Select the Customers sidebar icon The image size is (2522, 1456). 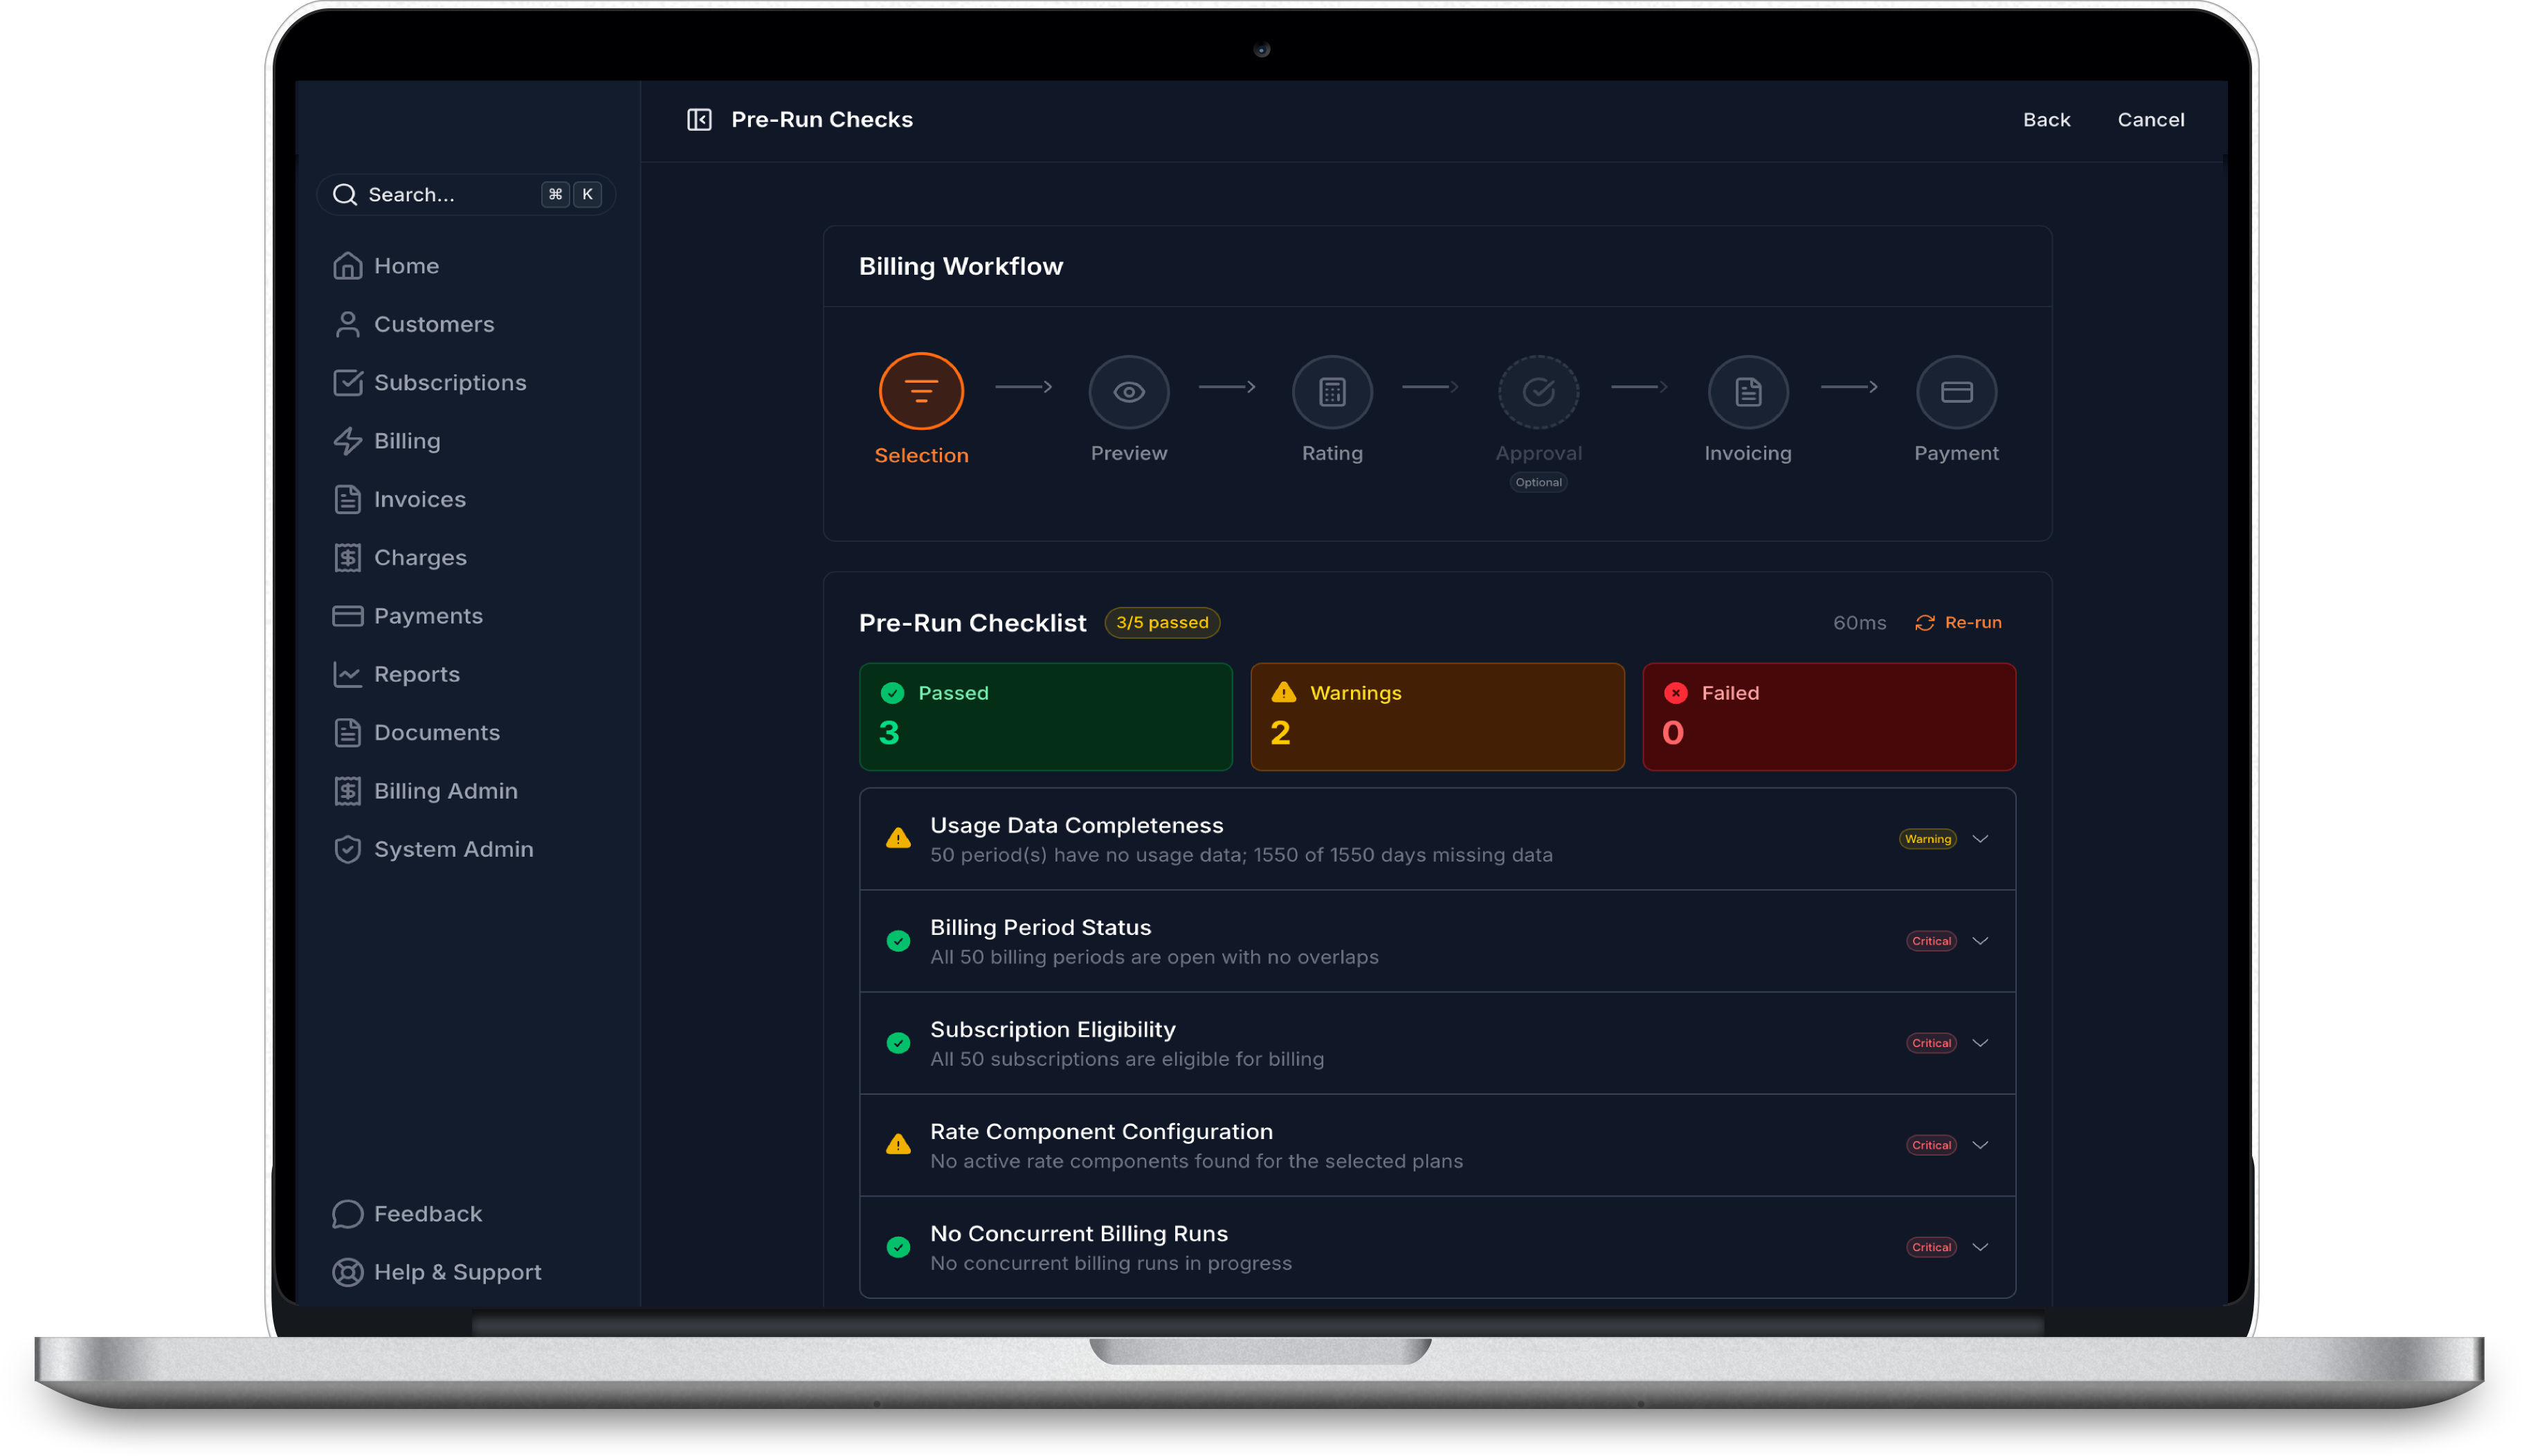[347, 324]
